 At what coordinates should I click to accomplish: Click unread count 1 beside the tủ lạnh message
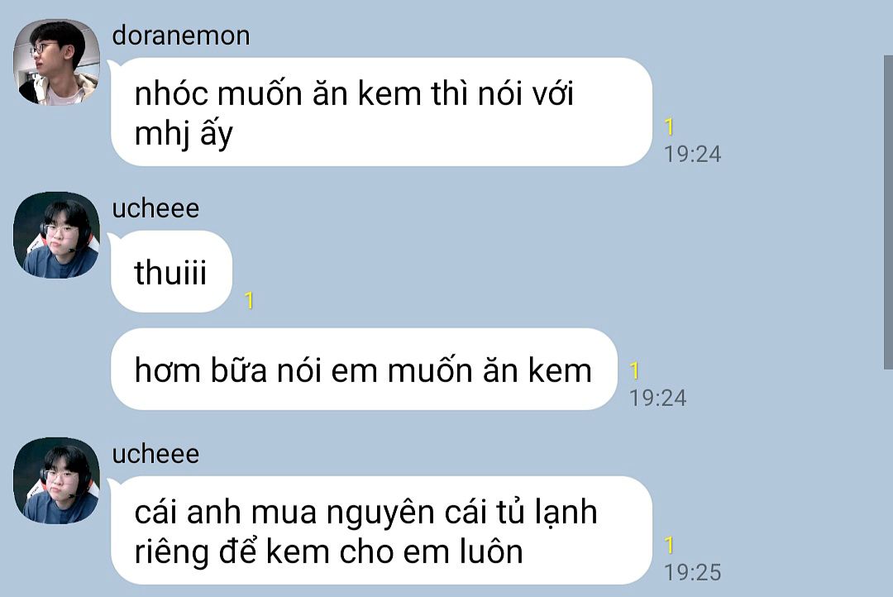670,545
